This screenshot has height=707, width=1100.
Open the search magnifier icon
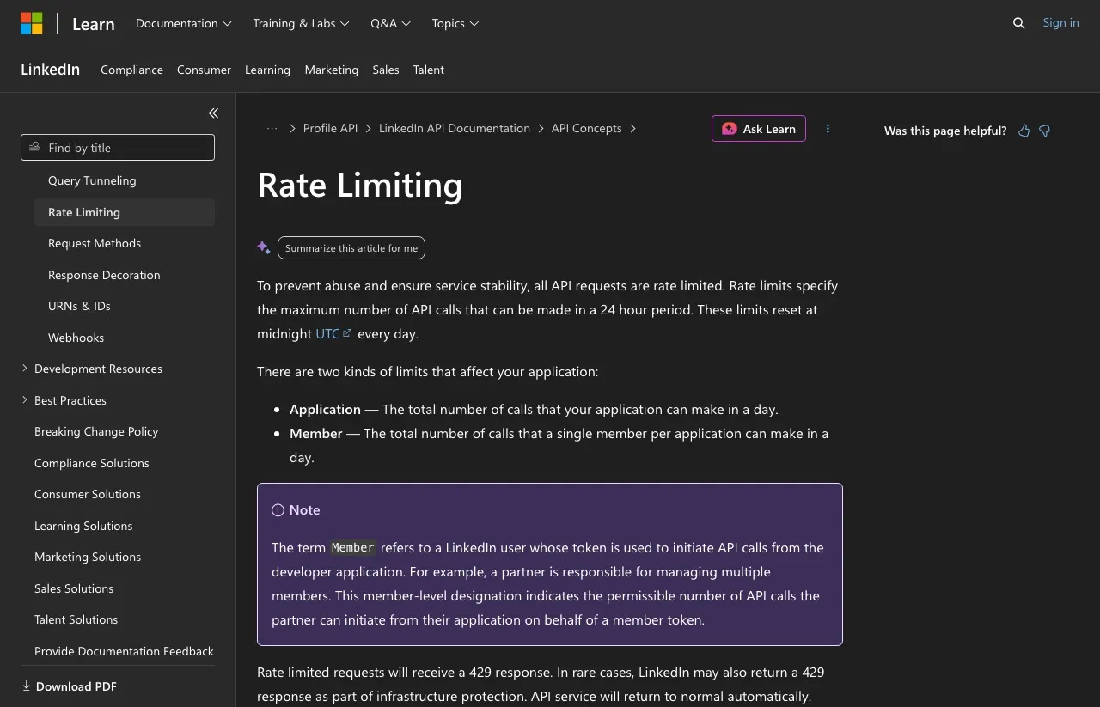pos(1018,23)
